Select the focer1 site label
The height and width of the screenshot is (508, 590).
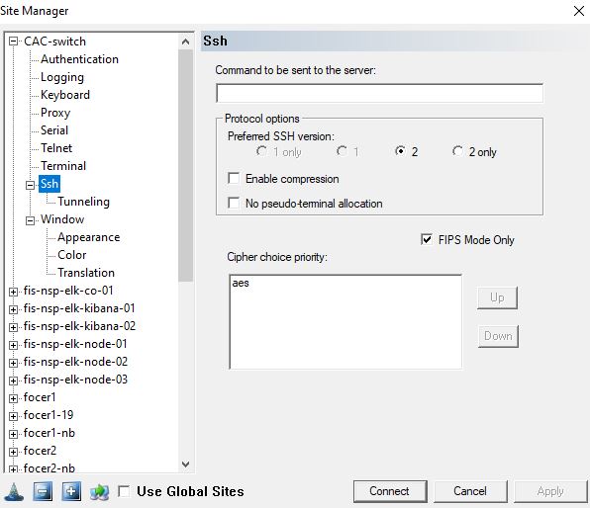point(40,397)
